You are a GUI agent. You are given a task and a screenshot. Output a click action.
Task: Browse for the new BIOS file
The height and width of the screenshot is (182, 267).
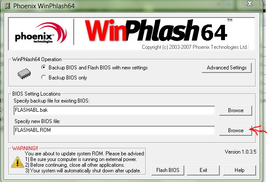pyautogui.click(x=235, y=130)
